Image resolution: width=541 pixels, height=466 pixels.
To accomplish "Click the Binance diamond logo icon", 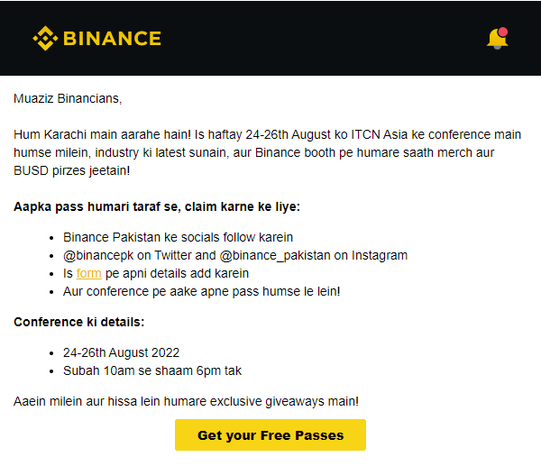I will click(x=45, y=38).
